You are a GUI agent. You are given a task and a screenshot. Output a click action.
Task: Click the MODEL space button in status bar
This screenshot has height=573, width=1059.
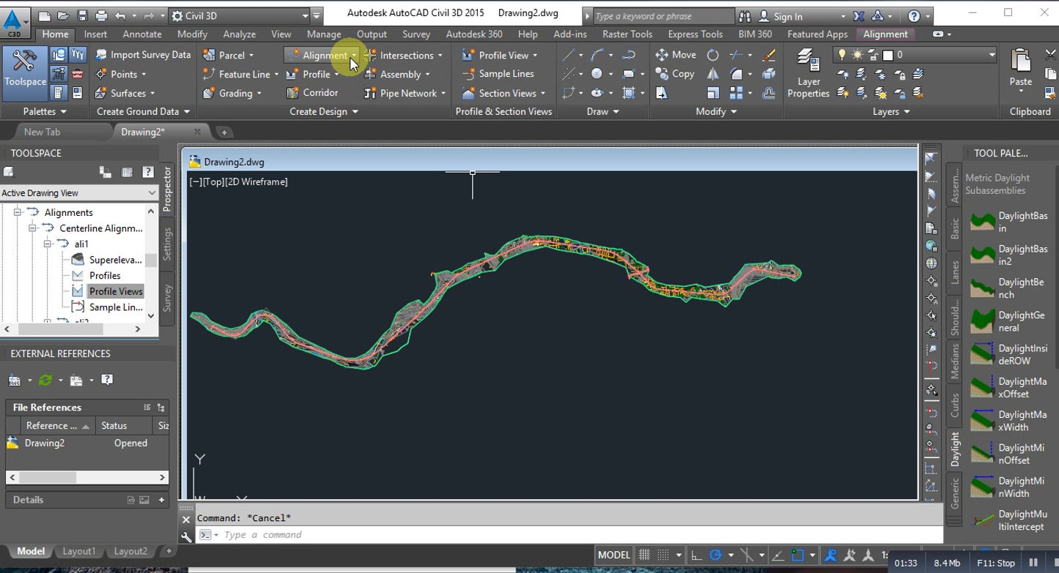(613, 555)
